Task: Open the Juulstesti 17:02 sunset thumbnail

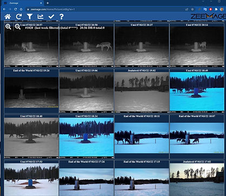Action: [197, 180]
